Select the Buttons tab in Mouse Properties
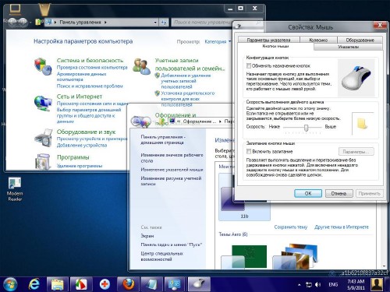Viewport: 390px width, 292px height. tap(275, 46)
